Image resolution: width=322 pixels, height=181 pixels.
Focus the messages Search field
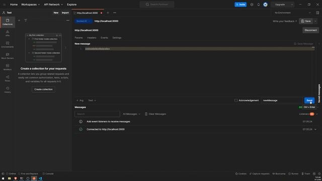point(97,114)
